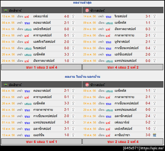165x151 pixels.
Task: Open match detail icon in อลาซิกสปอร์ 2-4 row
Action: (x=155, y=116)
